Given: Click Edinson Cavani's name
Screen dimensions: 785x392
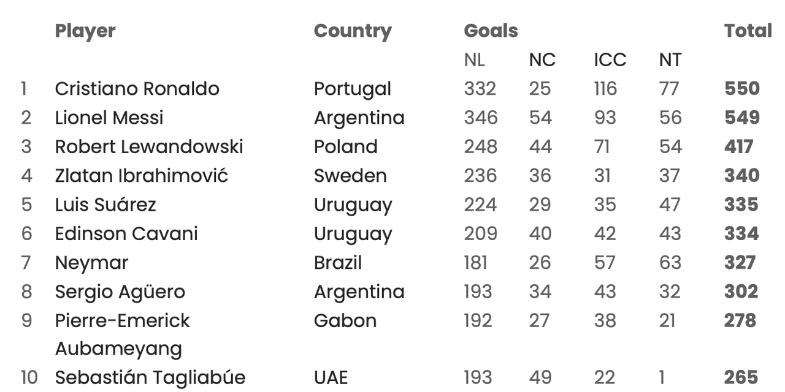Looking at the screenshot, I should (x=126, y=234).
